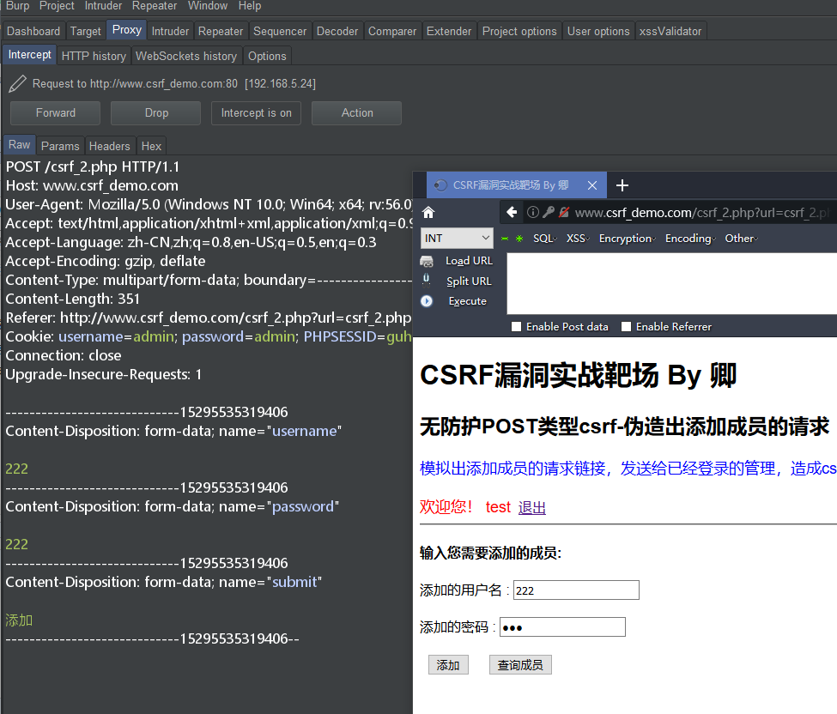Click the Load URL printer-like icon
This screenshot has height=714, width=837.
[427, 261]
